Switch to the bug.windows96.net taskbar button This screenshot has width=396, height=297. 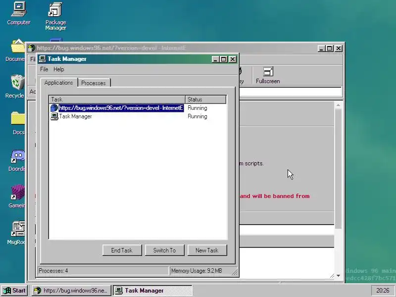71,291
